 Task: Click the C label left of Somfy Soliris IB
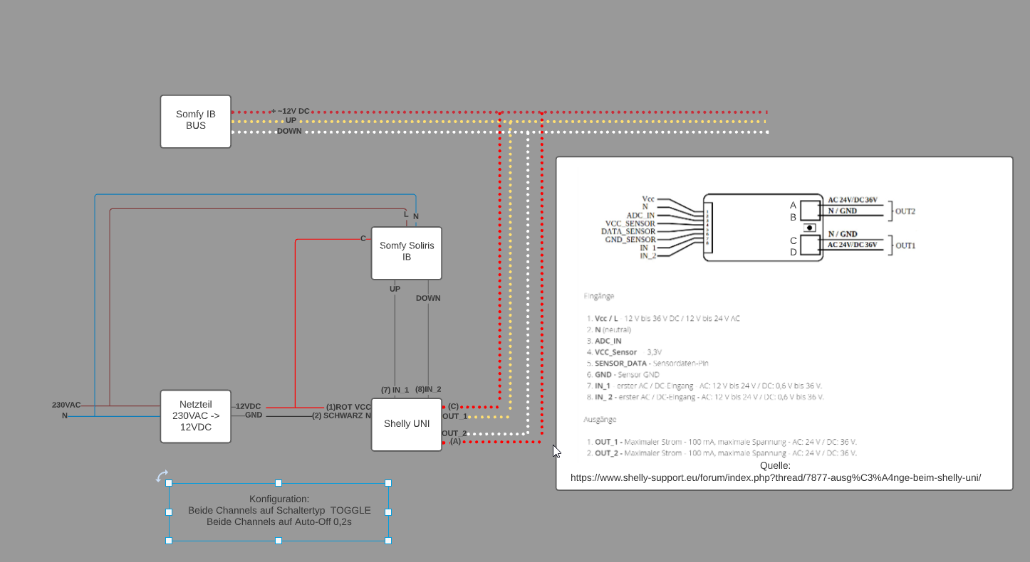pos(363,238)
